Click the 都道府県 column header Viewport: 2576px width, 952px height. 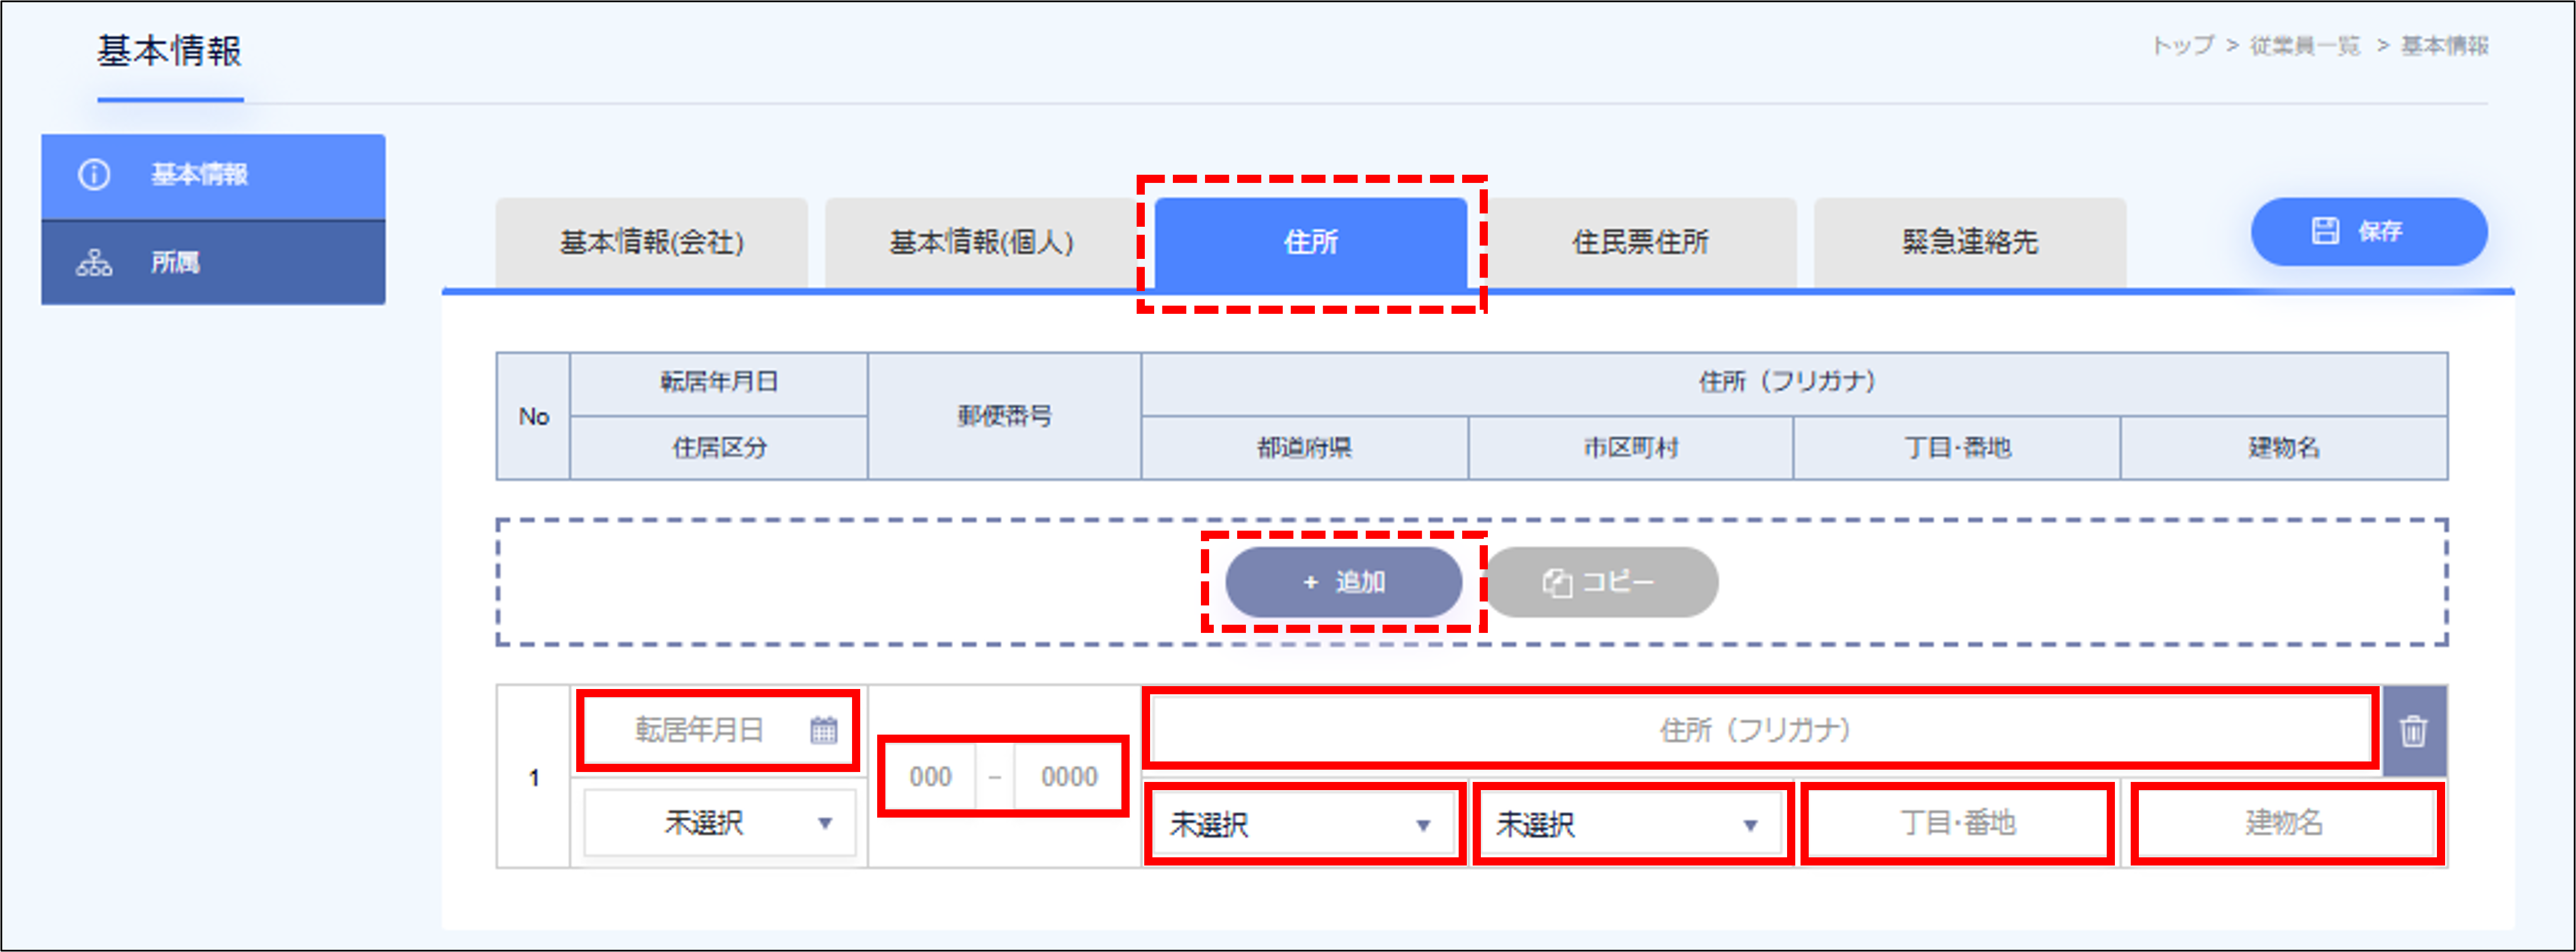1304,448
